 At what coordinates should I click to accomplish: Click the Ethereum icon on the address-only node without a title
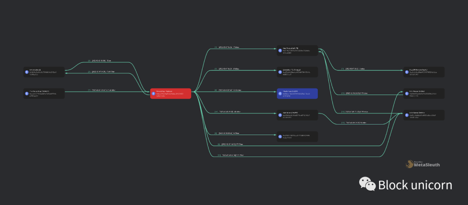coord(280,137)
